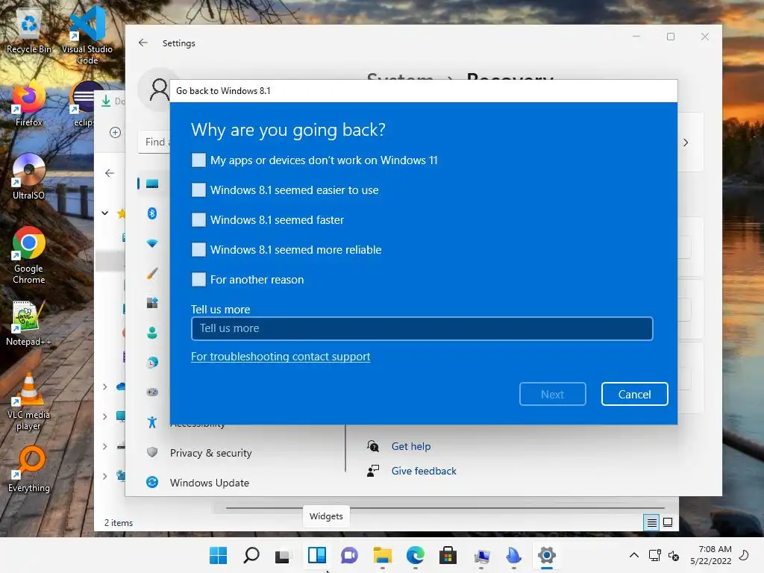This screenshot has width=764, height=573.
Task: Select UltraISO desktop shortcut
Action: 29,176
